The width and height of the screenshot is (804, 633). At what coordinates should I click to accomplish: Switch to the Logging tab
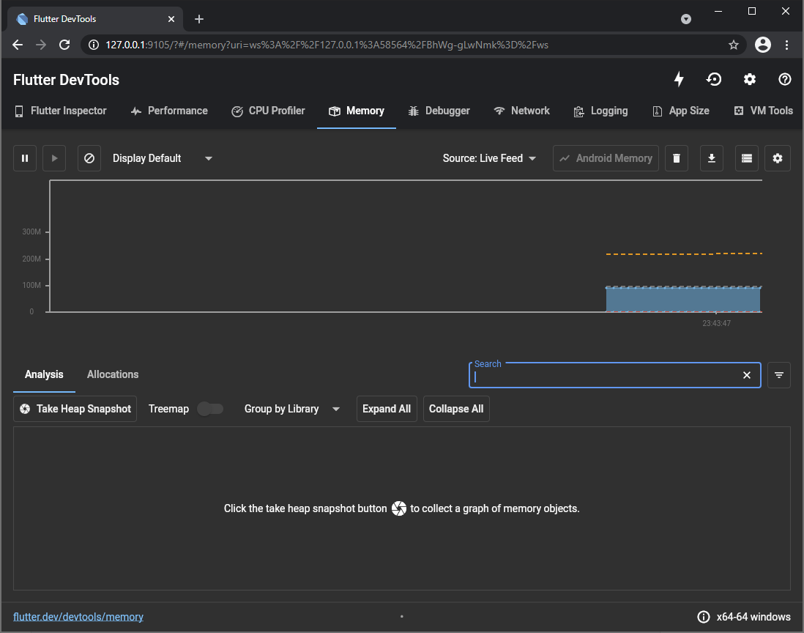(x=600, y=111)
